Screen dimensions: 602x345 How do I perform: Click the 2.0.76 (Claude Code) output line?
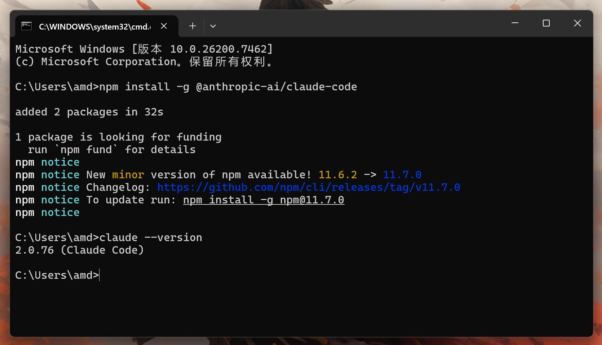pos(79,250)
